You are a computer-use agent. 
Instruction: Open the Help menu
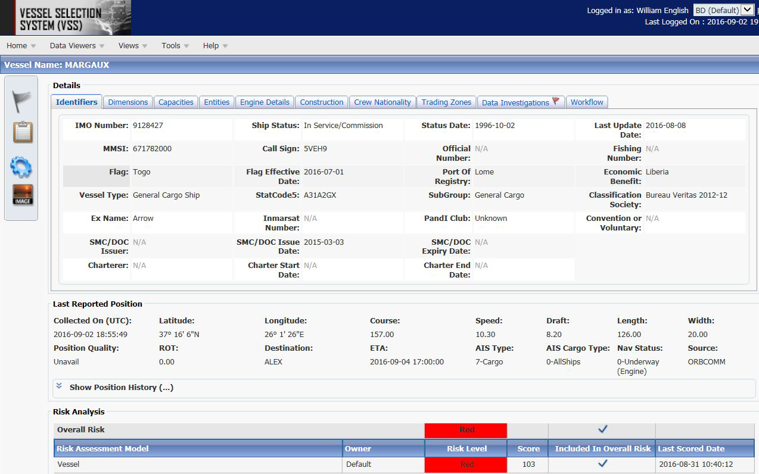tap(215, 45)
